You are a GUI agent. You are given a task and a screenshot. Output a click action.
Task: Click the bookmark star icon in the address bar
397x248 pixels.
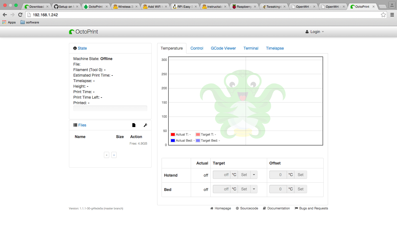tap(383, 15)
